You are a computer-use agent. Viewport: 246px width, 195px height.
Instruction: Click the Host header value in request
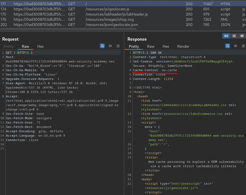pyautogui.click(x=60, y=62)
